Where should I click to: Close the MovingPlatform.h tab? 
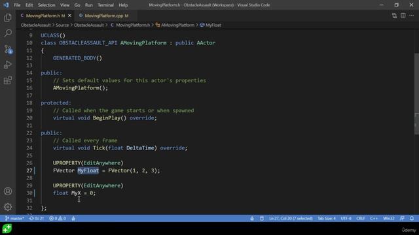tap(70, 16)
